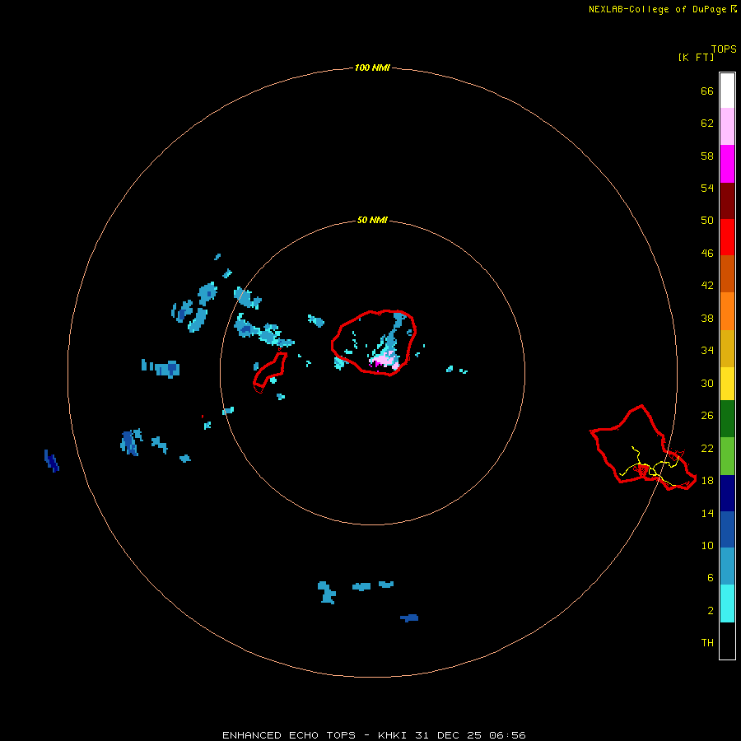Click the bright red legend swatch

(x=727, y=237)
